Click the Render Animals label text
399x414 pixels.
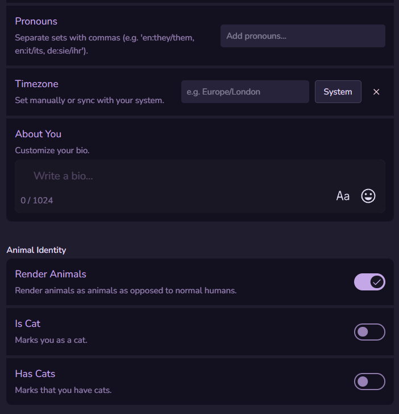pyautogui.click(x=51, y=274)
